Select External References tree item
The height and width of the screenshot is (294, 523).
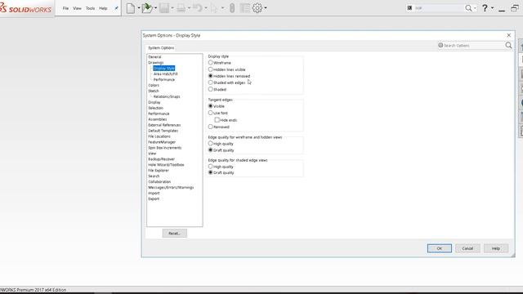164,125
